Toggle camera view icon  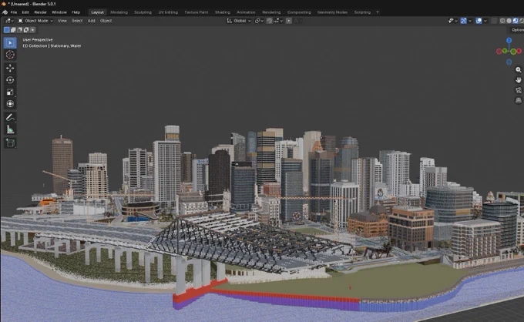click(519, 90)
